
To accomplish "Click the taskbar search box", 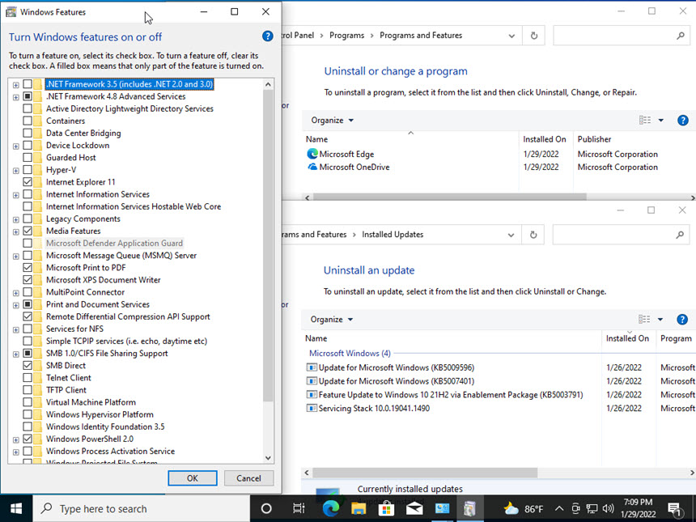I will [141, 509].
